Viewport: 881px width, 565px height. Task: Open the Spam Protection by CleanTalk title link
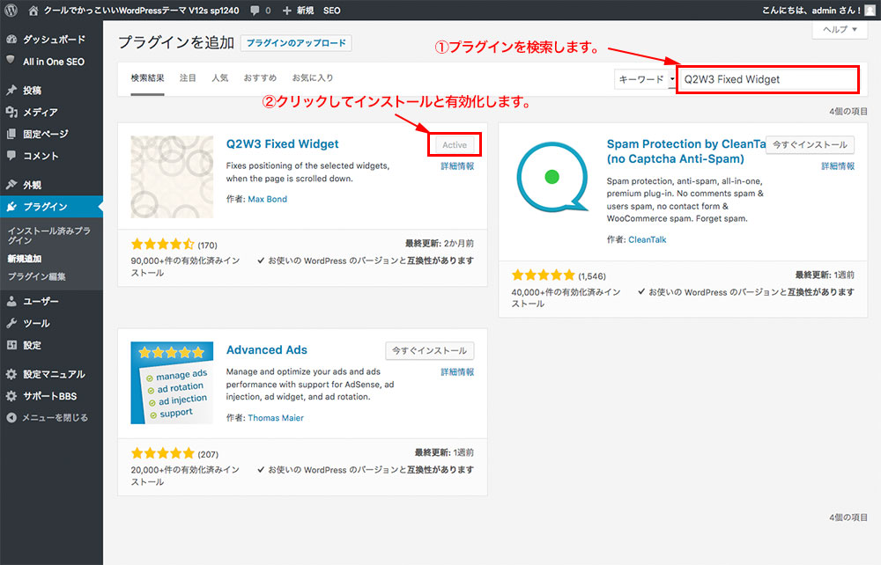click(x=686, y=150)
